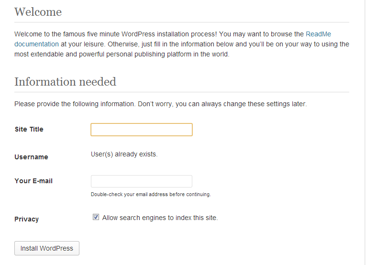The image size is (366, 265).
Task: Click the "Site Title" field label
Action: [29, 129]
